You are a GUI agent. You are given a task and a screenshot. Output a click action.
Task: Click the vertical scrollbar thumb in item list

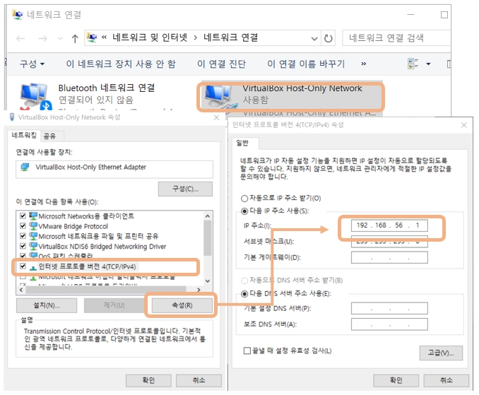pyautogui.click(x=208, y=238)
